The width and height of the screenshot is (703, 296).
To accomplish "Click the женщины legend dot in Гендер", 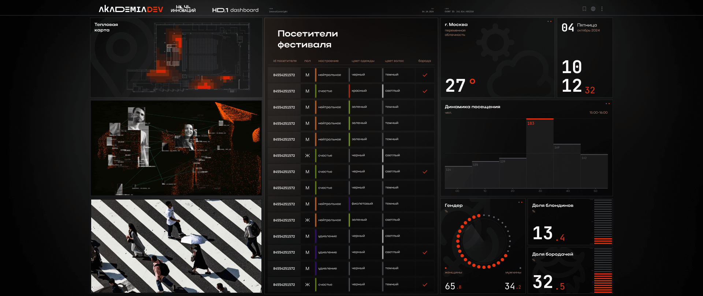I will 446,268.
